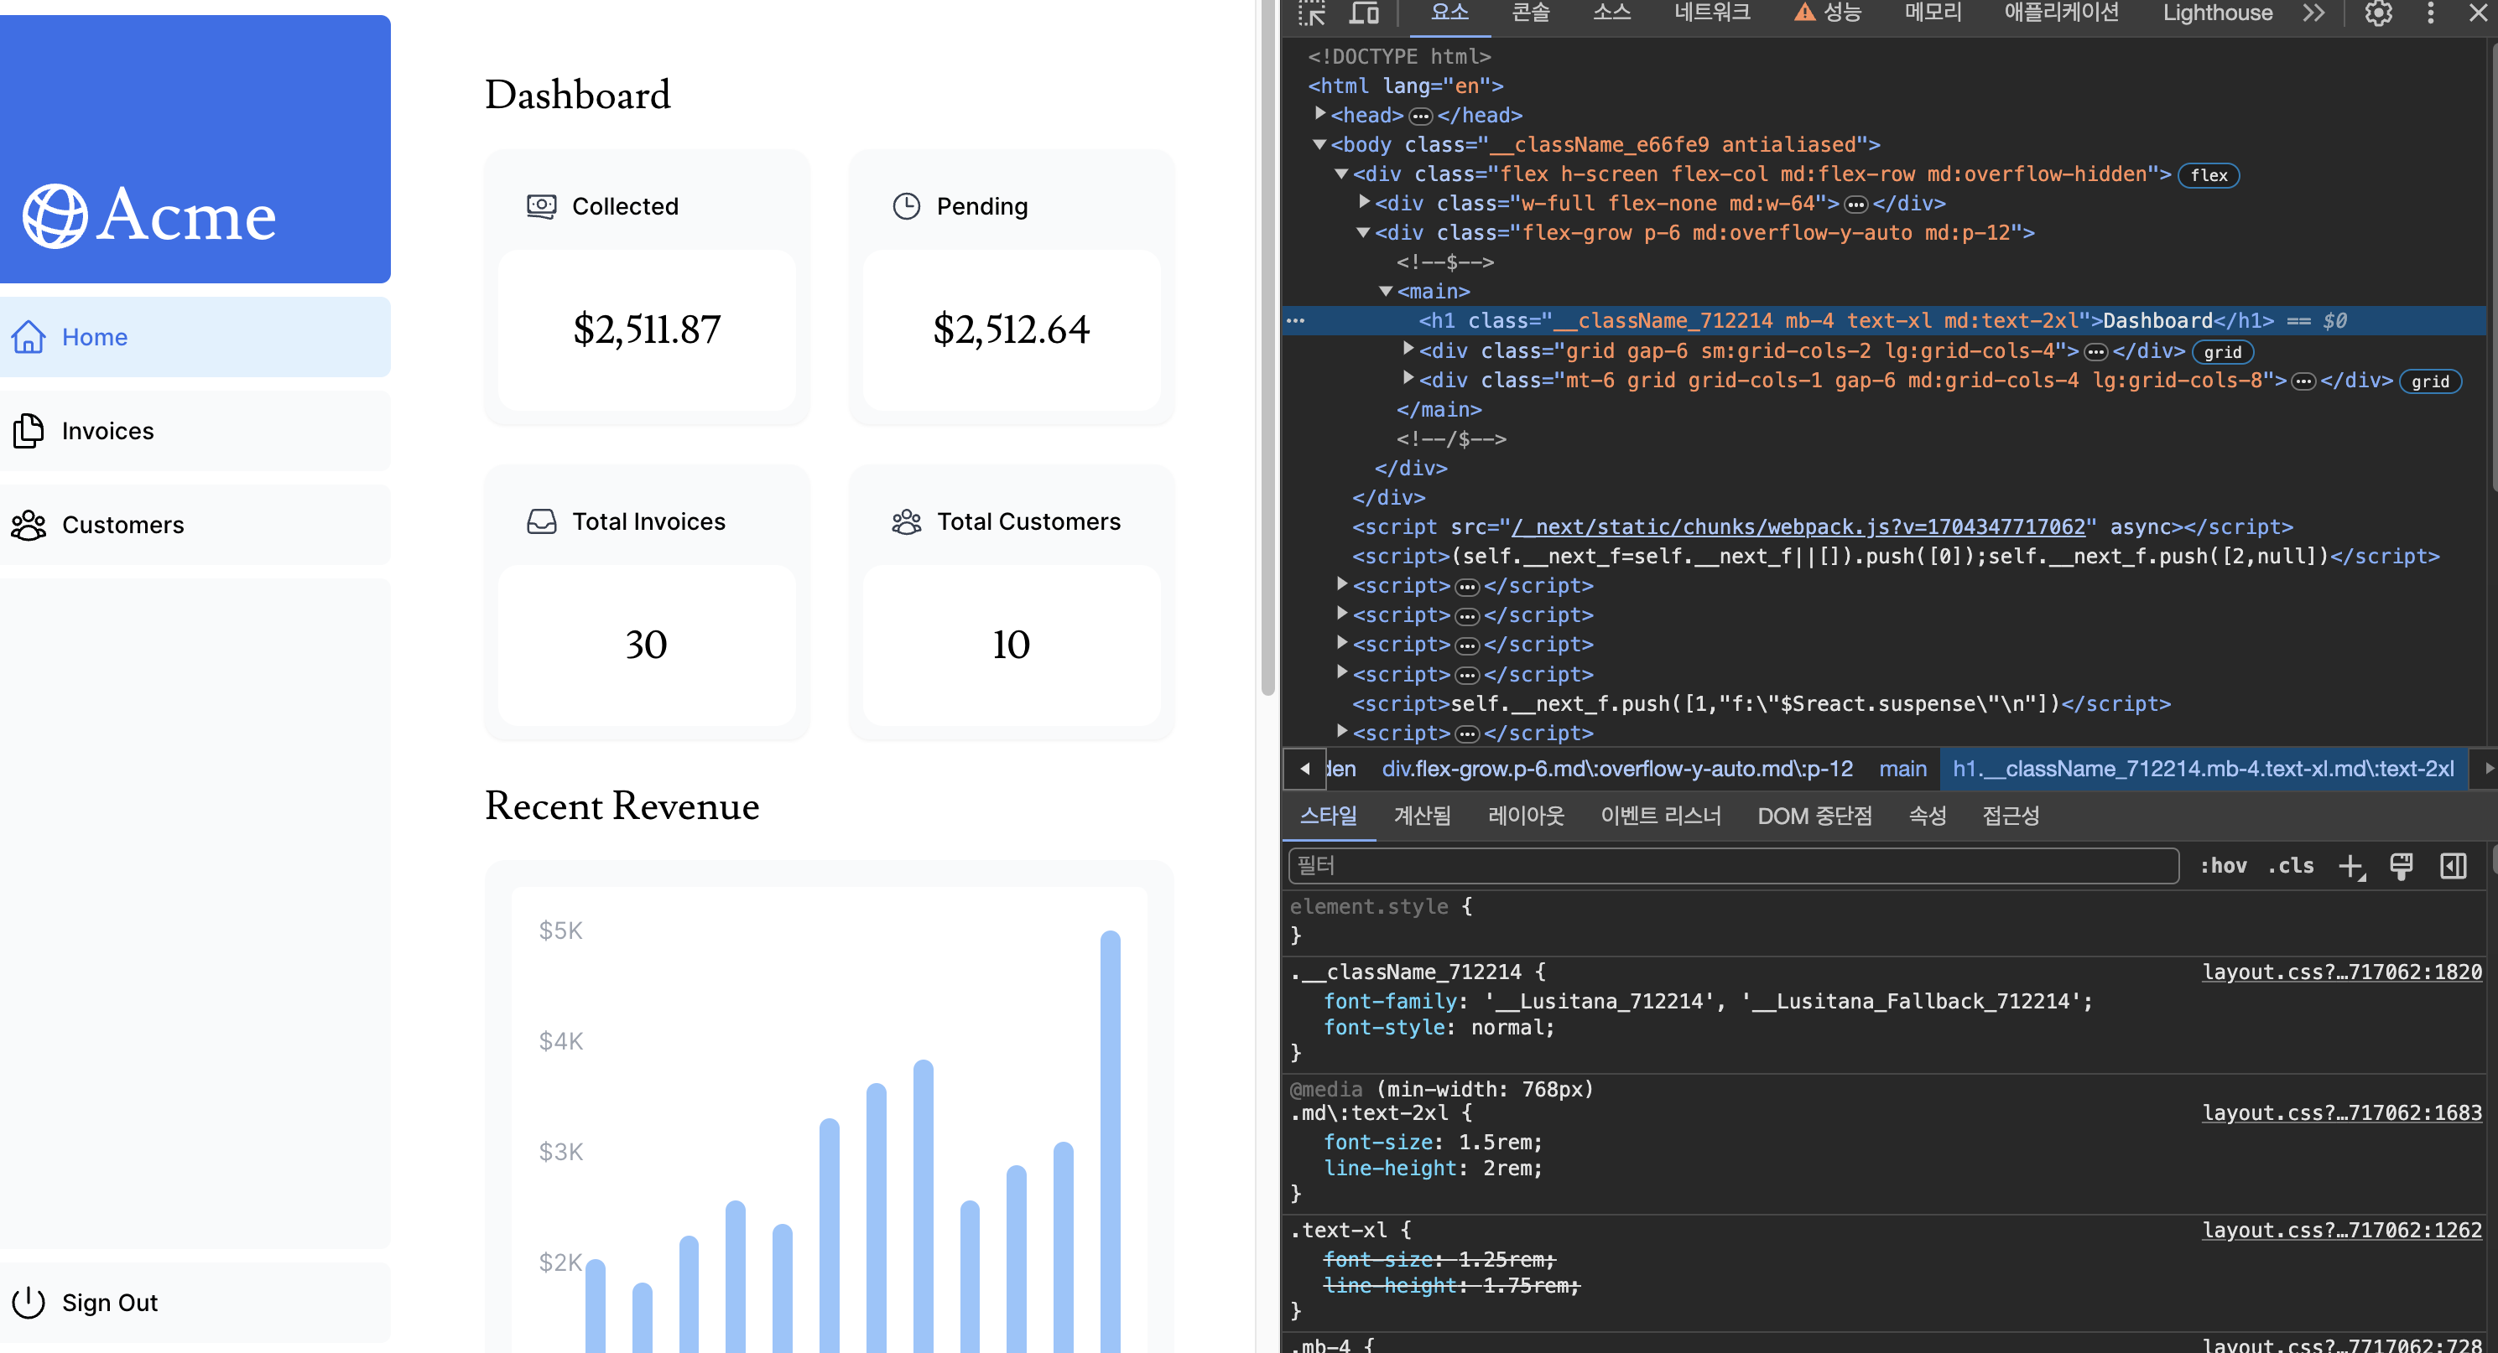Image resolution: width=2498 pixels, height=1353 pixels.
Task: Add new style rule plus icon
Action: click(2351, 865)
